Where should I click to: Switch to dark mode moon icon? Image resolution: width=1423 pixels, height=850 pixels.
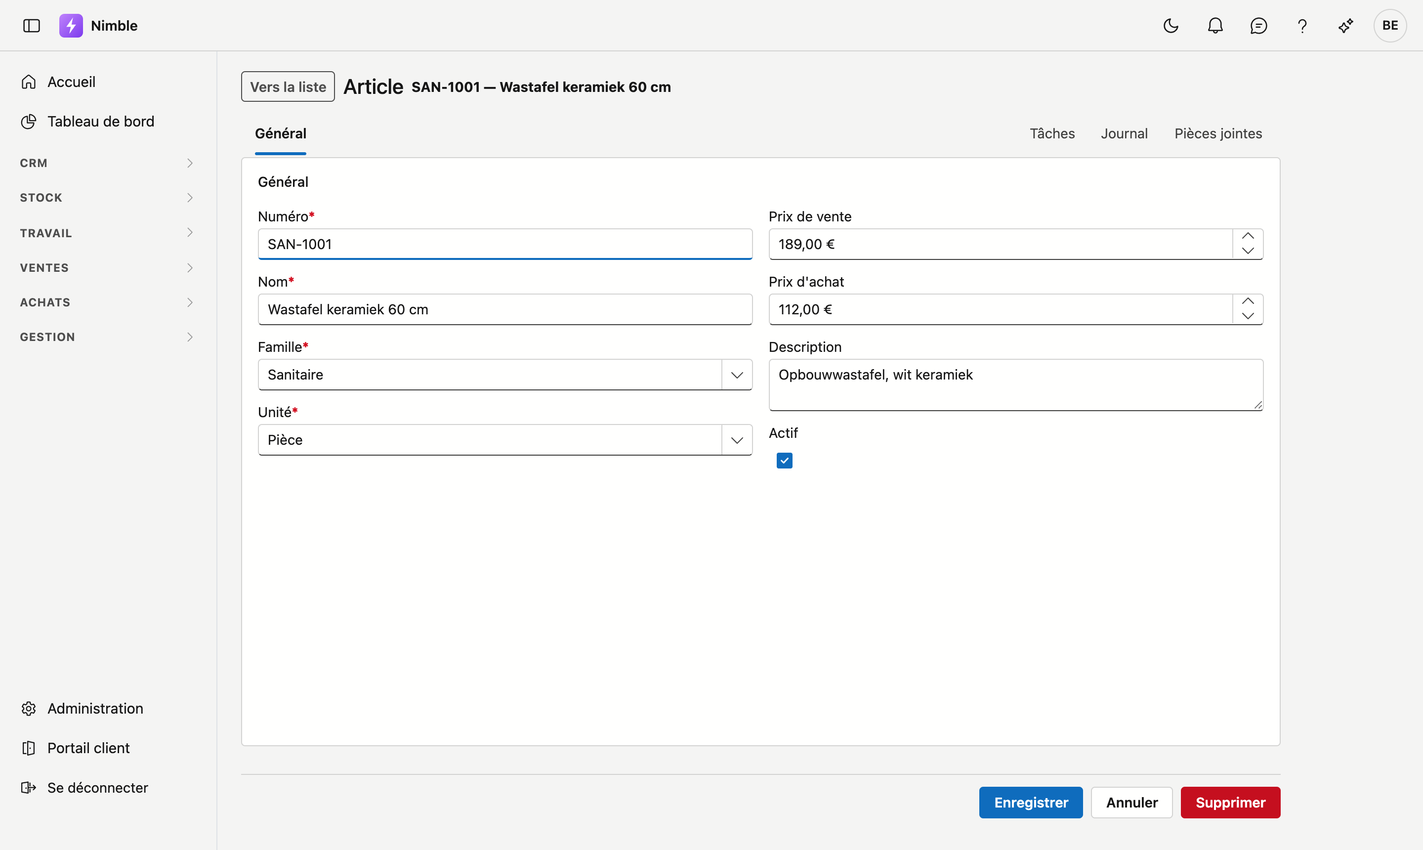(x=1171, y=26)
